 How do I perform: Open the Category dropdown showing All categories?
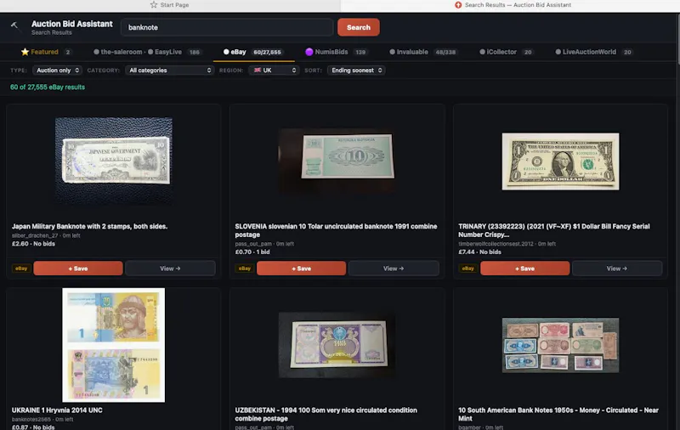[x=169, y=71]
